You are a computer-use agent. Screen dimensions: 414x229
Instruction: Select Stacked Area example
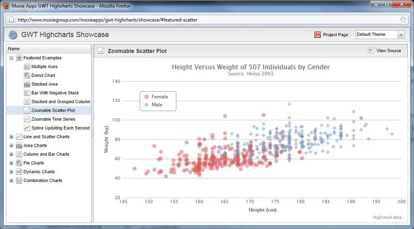[44, 84]
